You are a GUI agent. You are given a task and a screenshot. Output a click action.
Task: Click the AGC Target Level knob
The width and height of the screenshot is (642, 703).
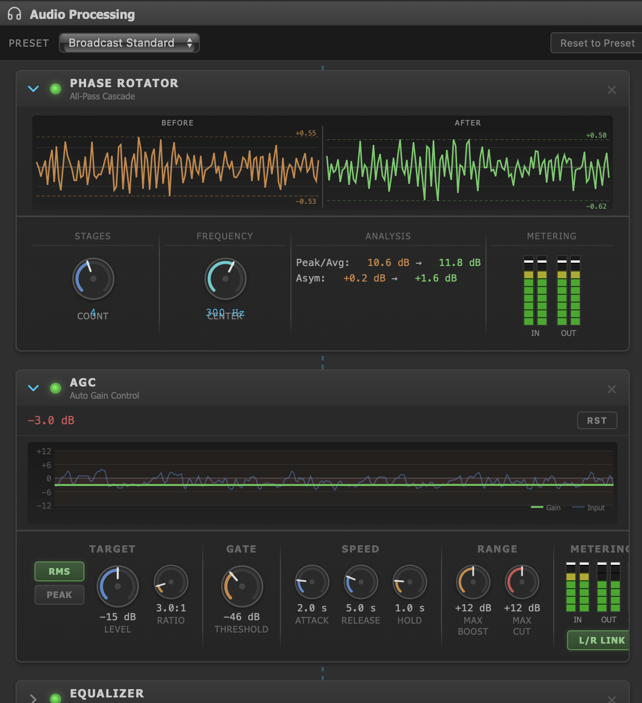[x=118, y=586]
